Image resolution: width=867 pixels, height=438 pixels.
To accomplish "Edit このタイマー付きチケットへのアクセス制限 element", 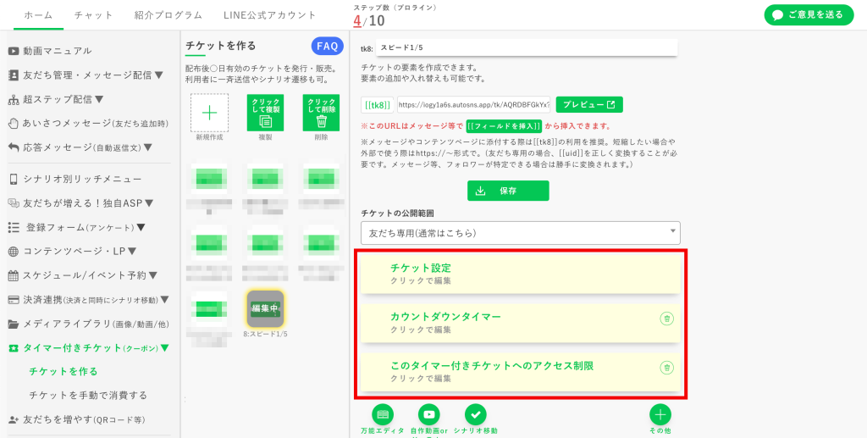I will pos(521,371).
